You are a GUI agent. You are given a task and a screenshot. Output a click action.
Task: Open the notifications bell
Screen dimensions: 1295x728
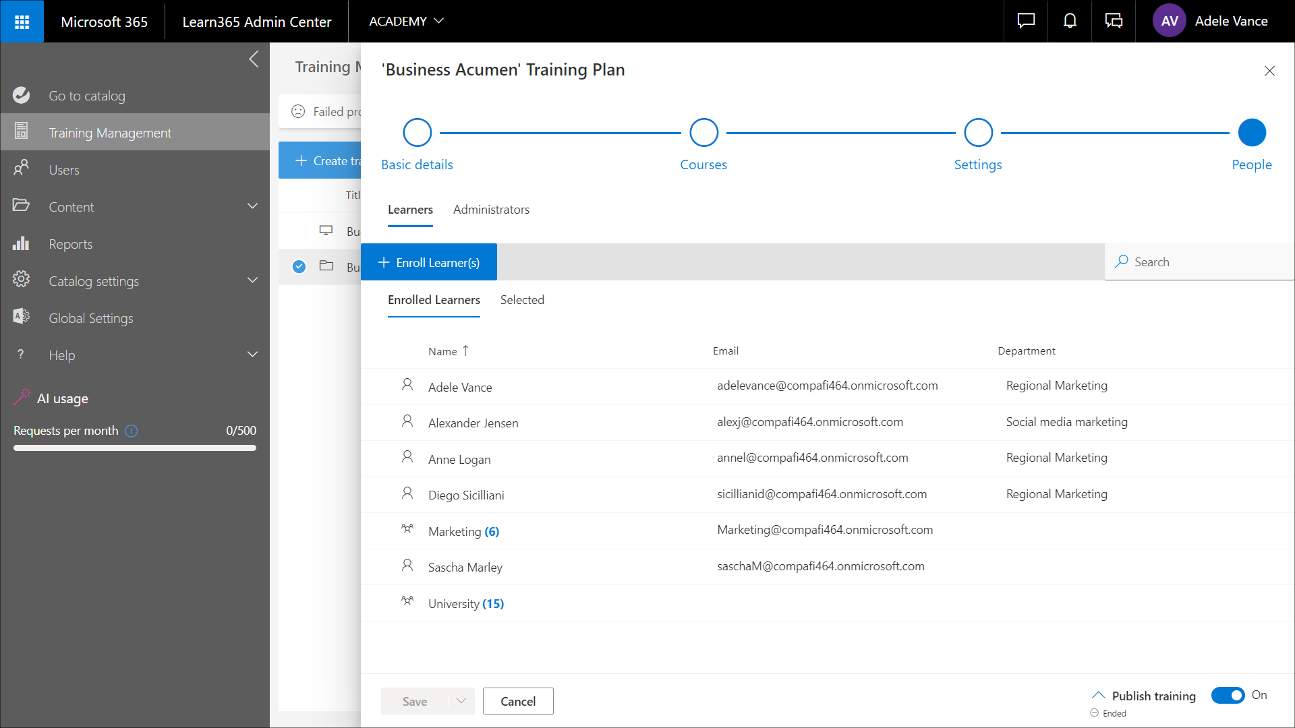tap(1070, 21)
